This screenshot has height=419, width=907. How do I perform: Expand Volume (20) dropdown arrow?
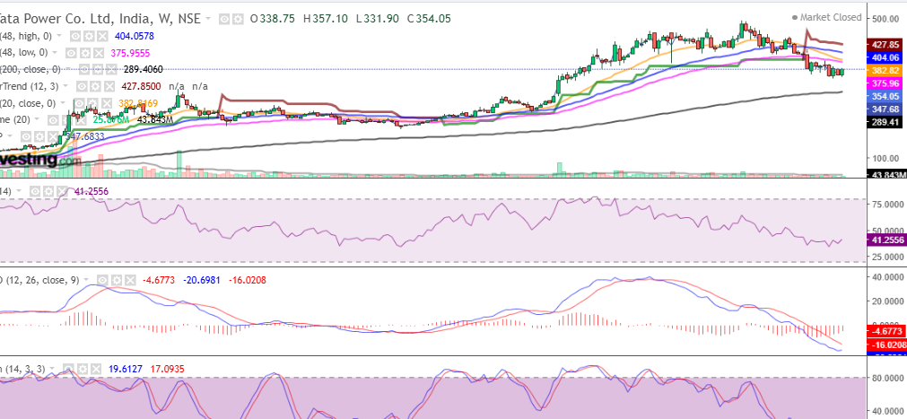[x=39, y=120]
